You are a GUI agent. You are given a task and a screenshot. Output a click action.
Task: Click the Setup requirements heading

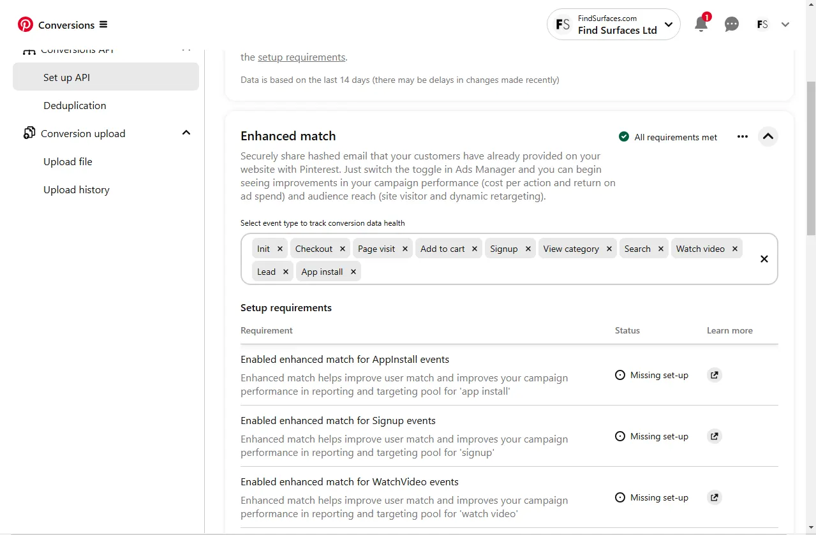click(x=286, y=307)
